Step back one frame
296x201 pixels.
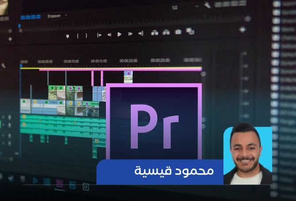[109, 35]
